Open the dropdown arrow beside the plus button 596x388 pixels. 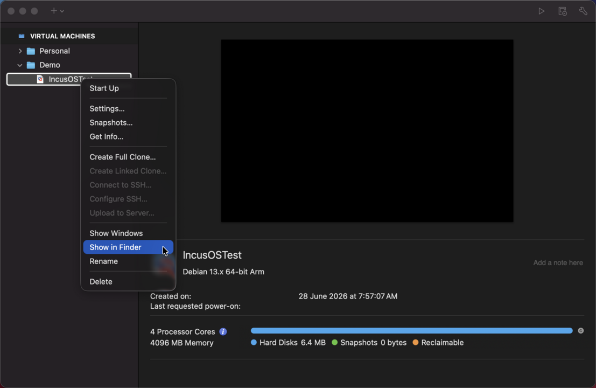click(62, 11)
